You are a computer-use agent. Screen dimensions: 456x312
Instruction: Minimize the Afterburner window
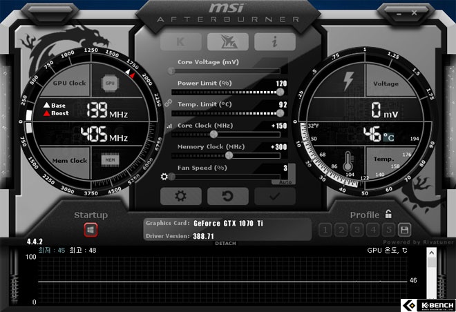[x=399, y=13]
